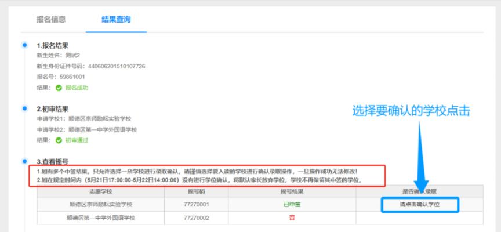Click the 3.查看摇号 heading
This screenshot has height=232, width=501.
click(x=53, y=162)
